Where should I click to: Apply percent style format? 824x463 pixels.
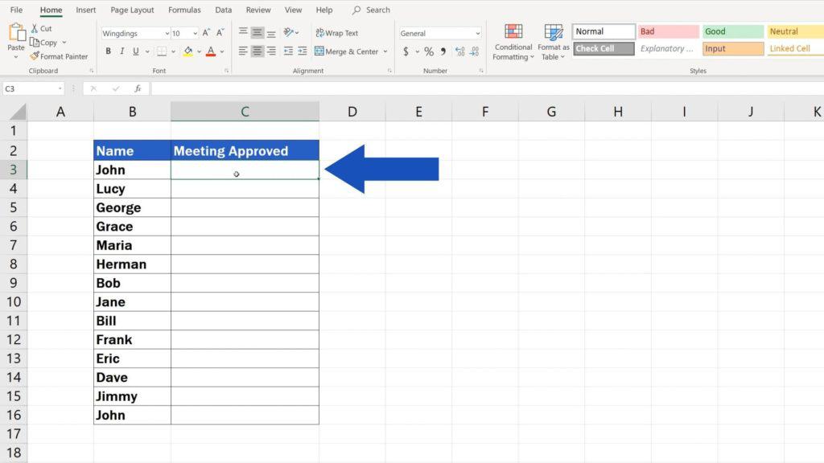click(x=429, y=51)
